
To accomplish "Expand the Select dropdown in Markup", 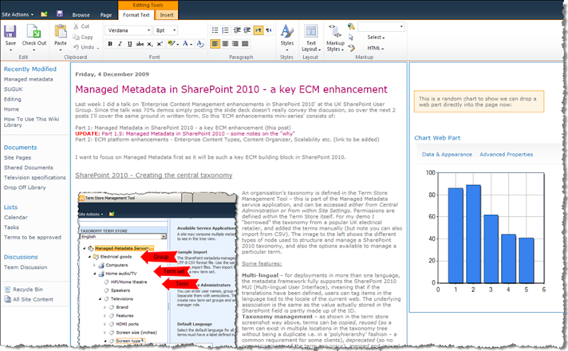I will pos(376,38).
